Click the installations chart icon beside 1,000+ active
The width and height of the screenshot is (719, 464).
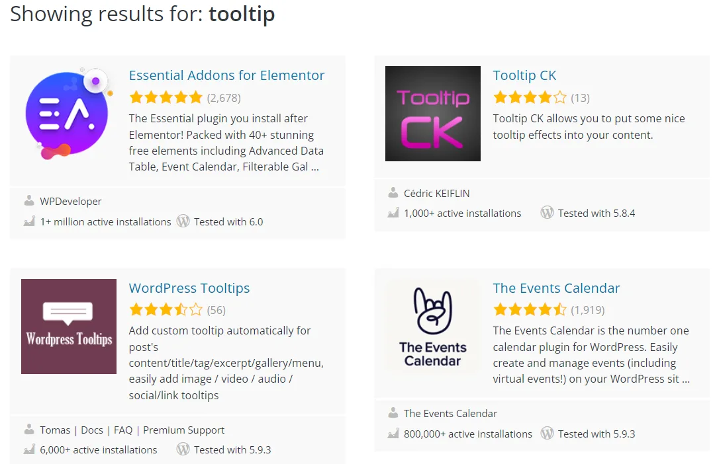(x=393, y=213)
